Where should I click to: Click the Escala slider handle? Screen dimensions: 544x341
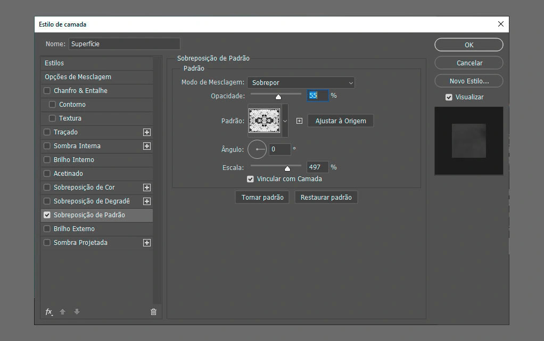point(288,167)
